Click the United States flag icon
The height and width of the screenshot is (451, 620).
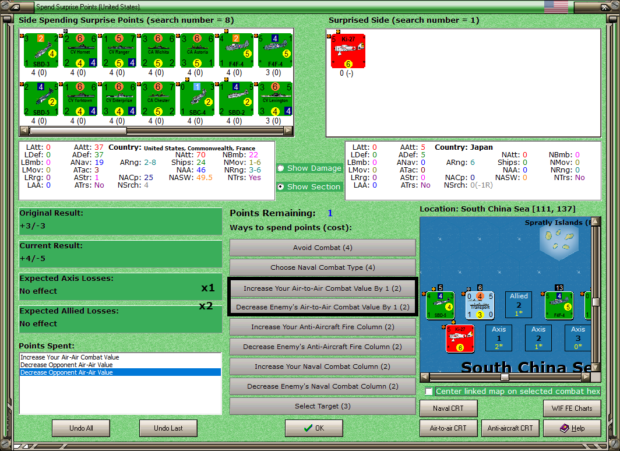[556, 7]
